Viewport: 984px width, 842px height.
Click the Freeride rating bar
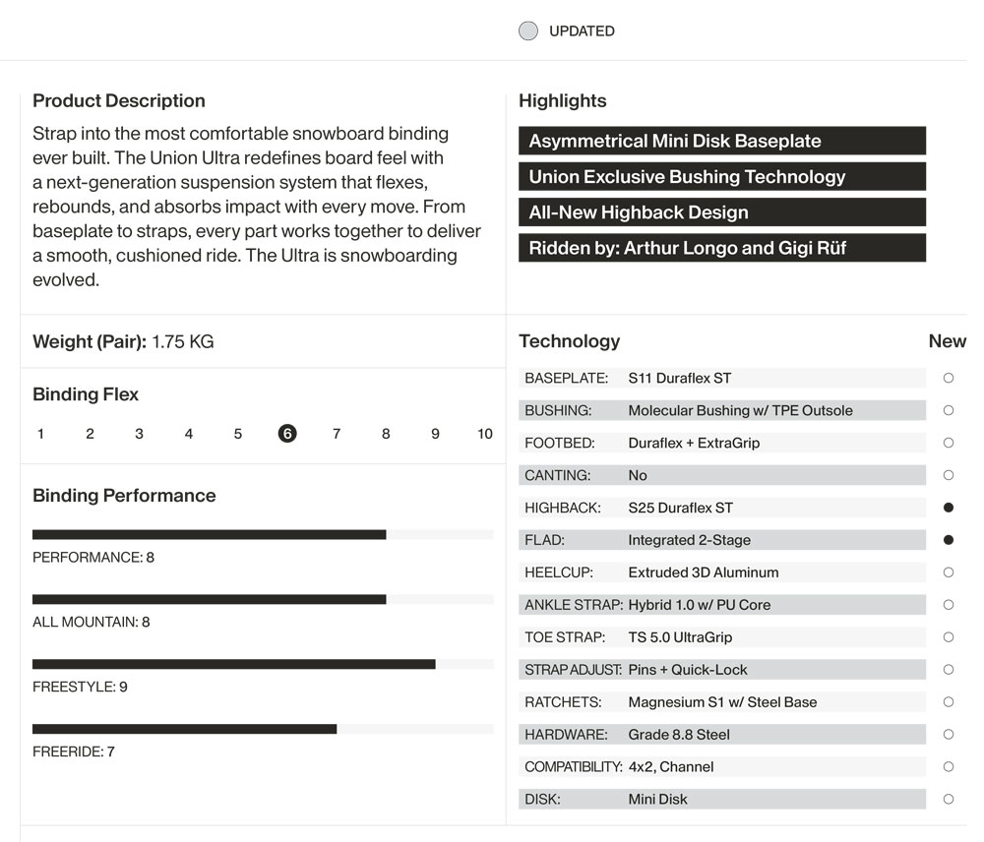[263, 729]
